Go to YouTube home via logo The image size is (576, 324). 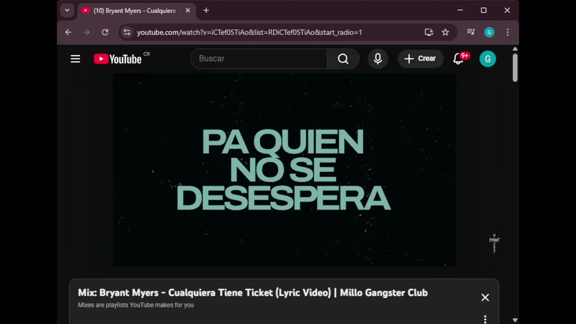click(117, 59)
